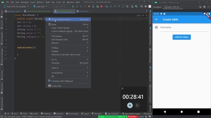This screenshot has width=211, height=118.
Task: Switch to pubspec.yaml tab
Action: click(13, 11)
